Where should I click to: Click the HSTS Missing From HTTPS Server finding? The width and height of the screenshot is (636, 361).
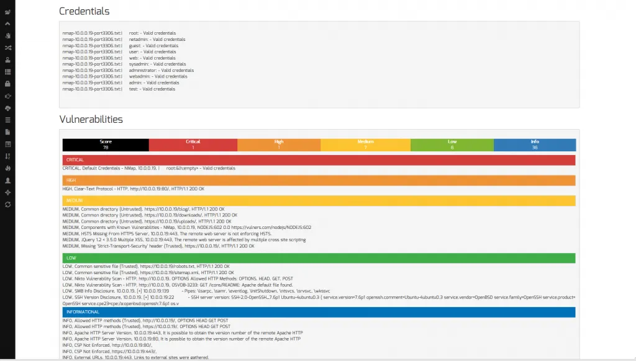(x=167, y=234)
